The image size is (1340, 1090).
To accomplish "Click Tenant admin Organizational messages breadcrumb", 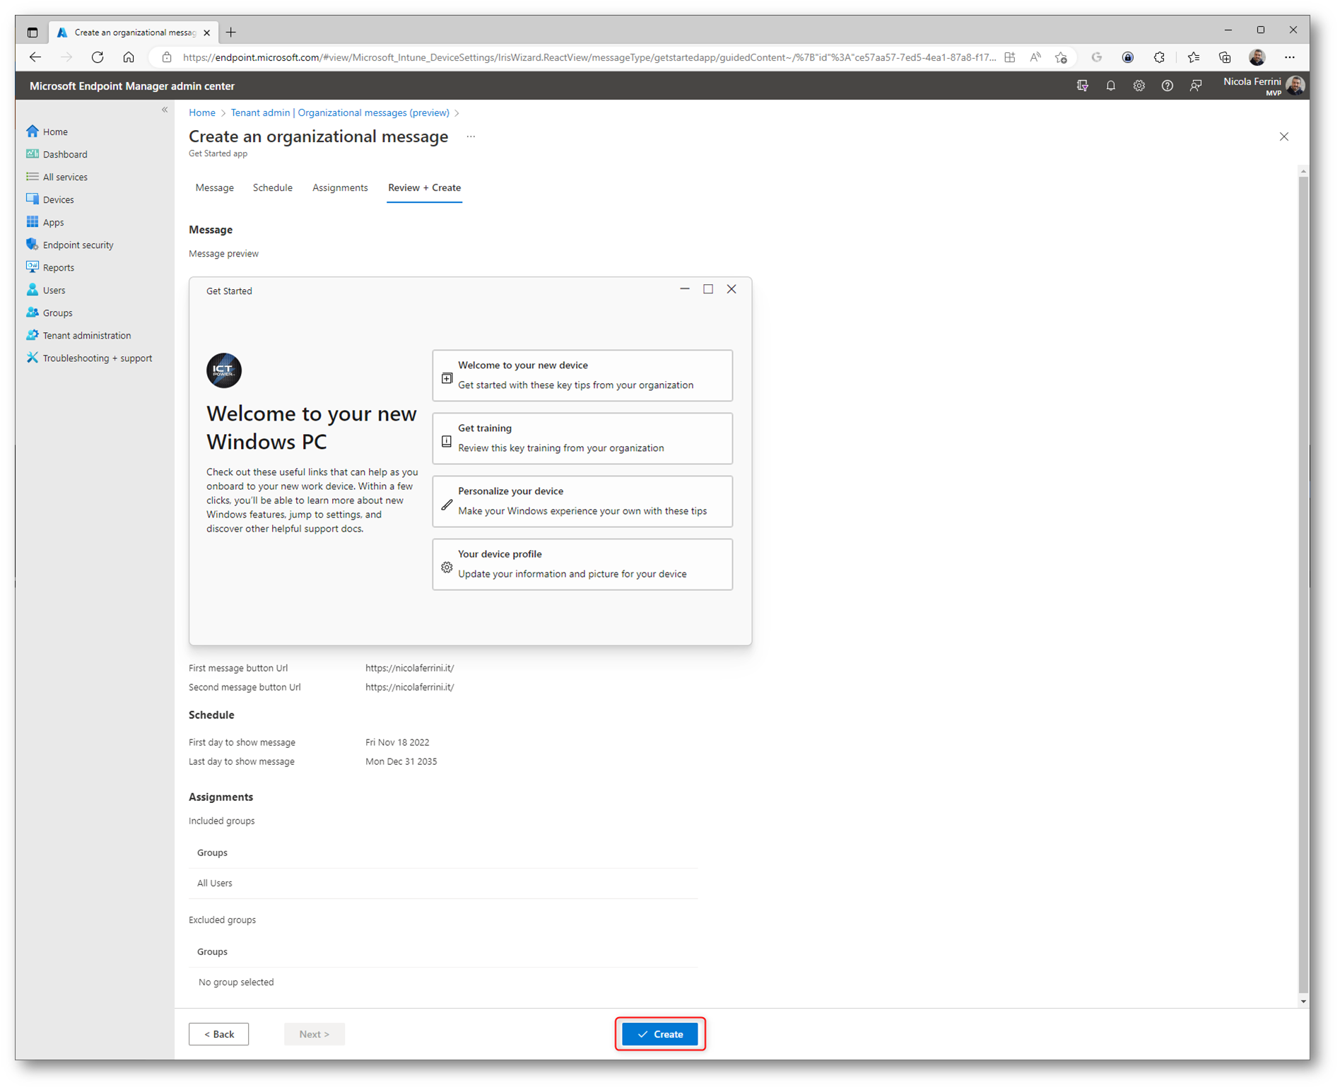I will [340, 113].
